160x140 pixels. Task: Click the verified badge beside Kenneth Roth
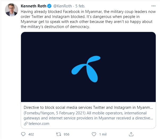click(x=50, y=6)
